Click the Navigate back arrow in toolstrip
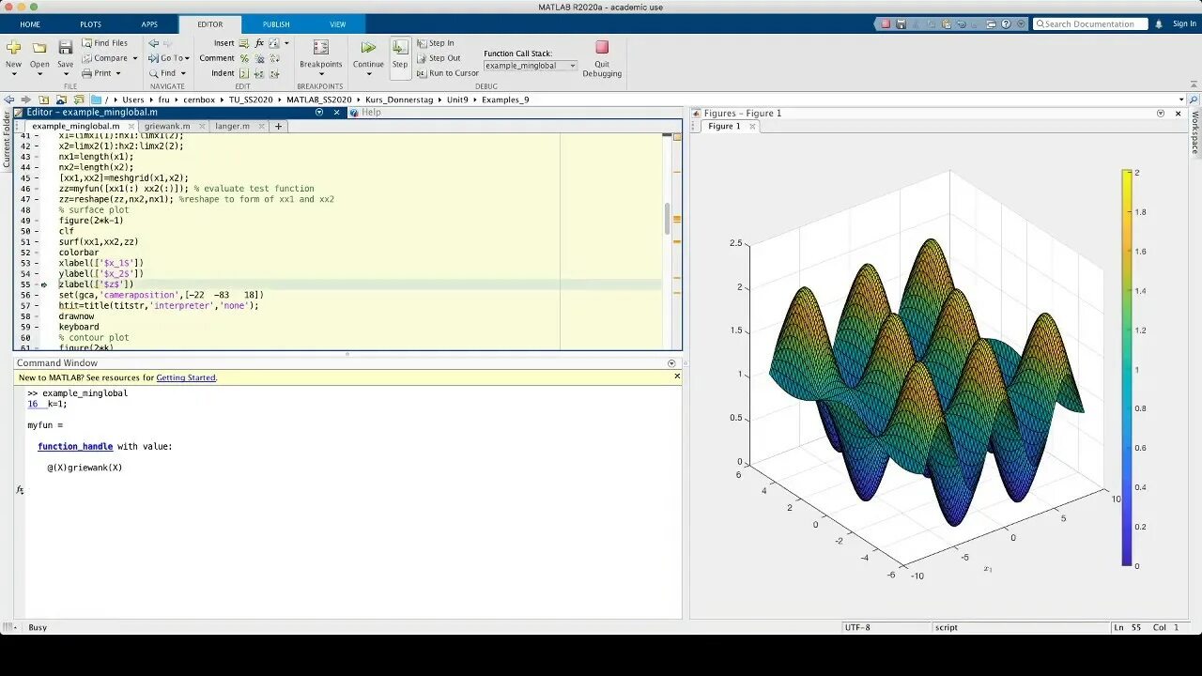Viewport: 1202px width, 676px height. 154,43
